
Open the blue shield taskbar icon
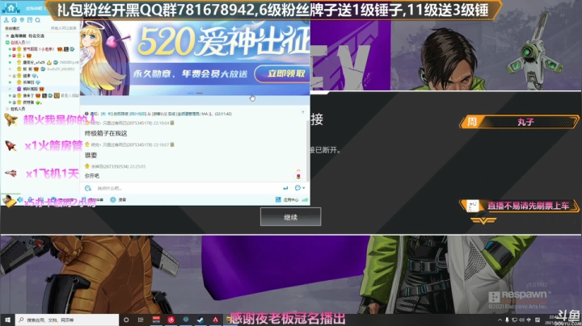click(186, 320)
